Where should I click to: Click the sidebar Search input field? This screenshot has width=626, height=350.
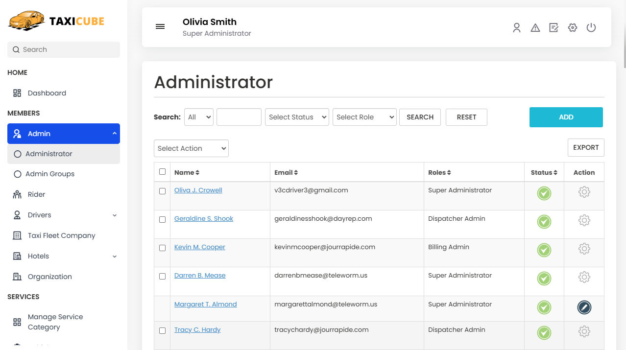click(64, 49)
